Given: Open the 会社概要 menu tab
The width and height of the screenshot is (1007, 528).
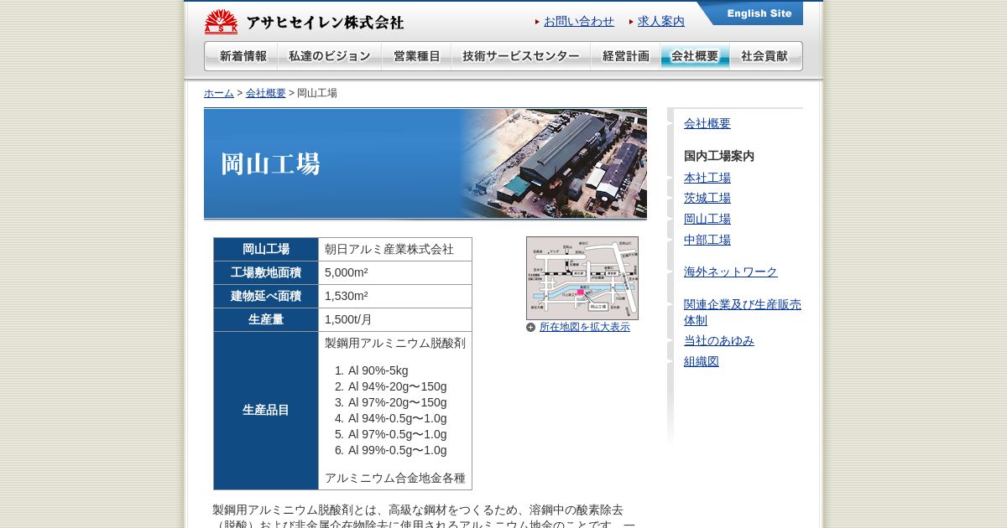Looking at the screenshot, I should point(695,56).
